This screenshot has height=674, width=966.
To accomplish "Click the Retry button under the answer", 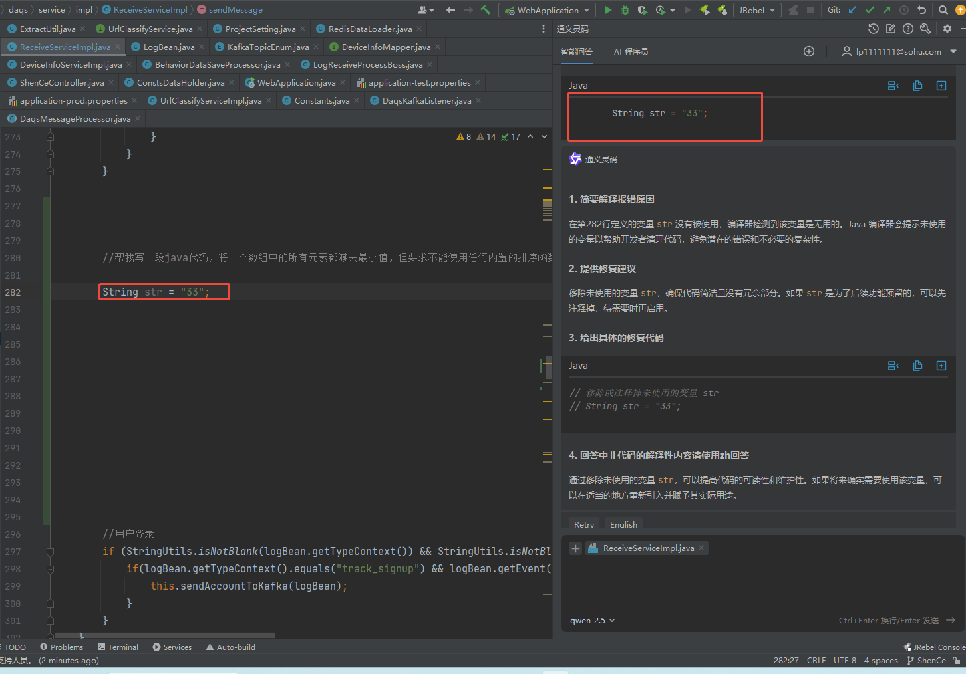I will click(x=584, y=524).
